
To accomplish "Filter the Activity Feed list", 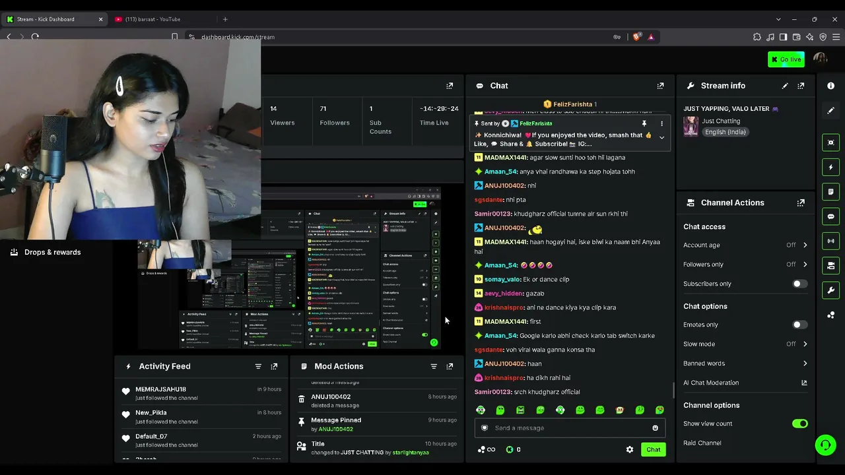I will [x=258, y=366].
